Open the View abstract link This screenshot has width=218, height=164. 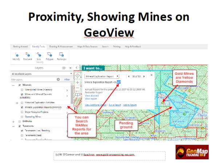[x=92, y=96]
